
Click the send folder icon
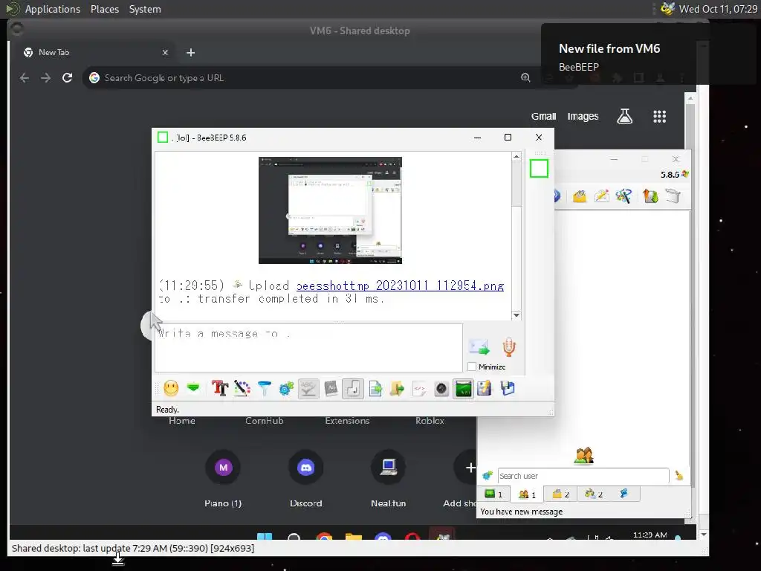(x=397, y=388)
